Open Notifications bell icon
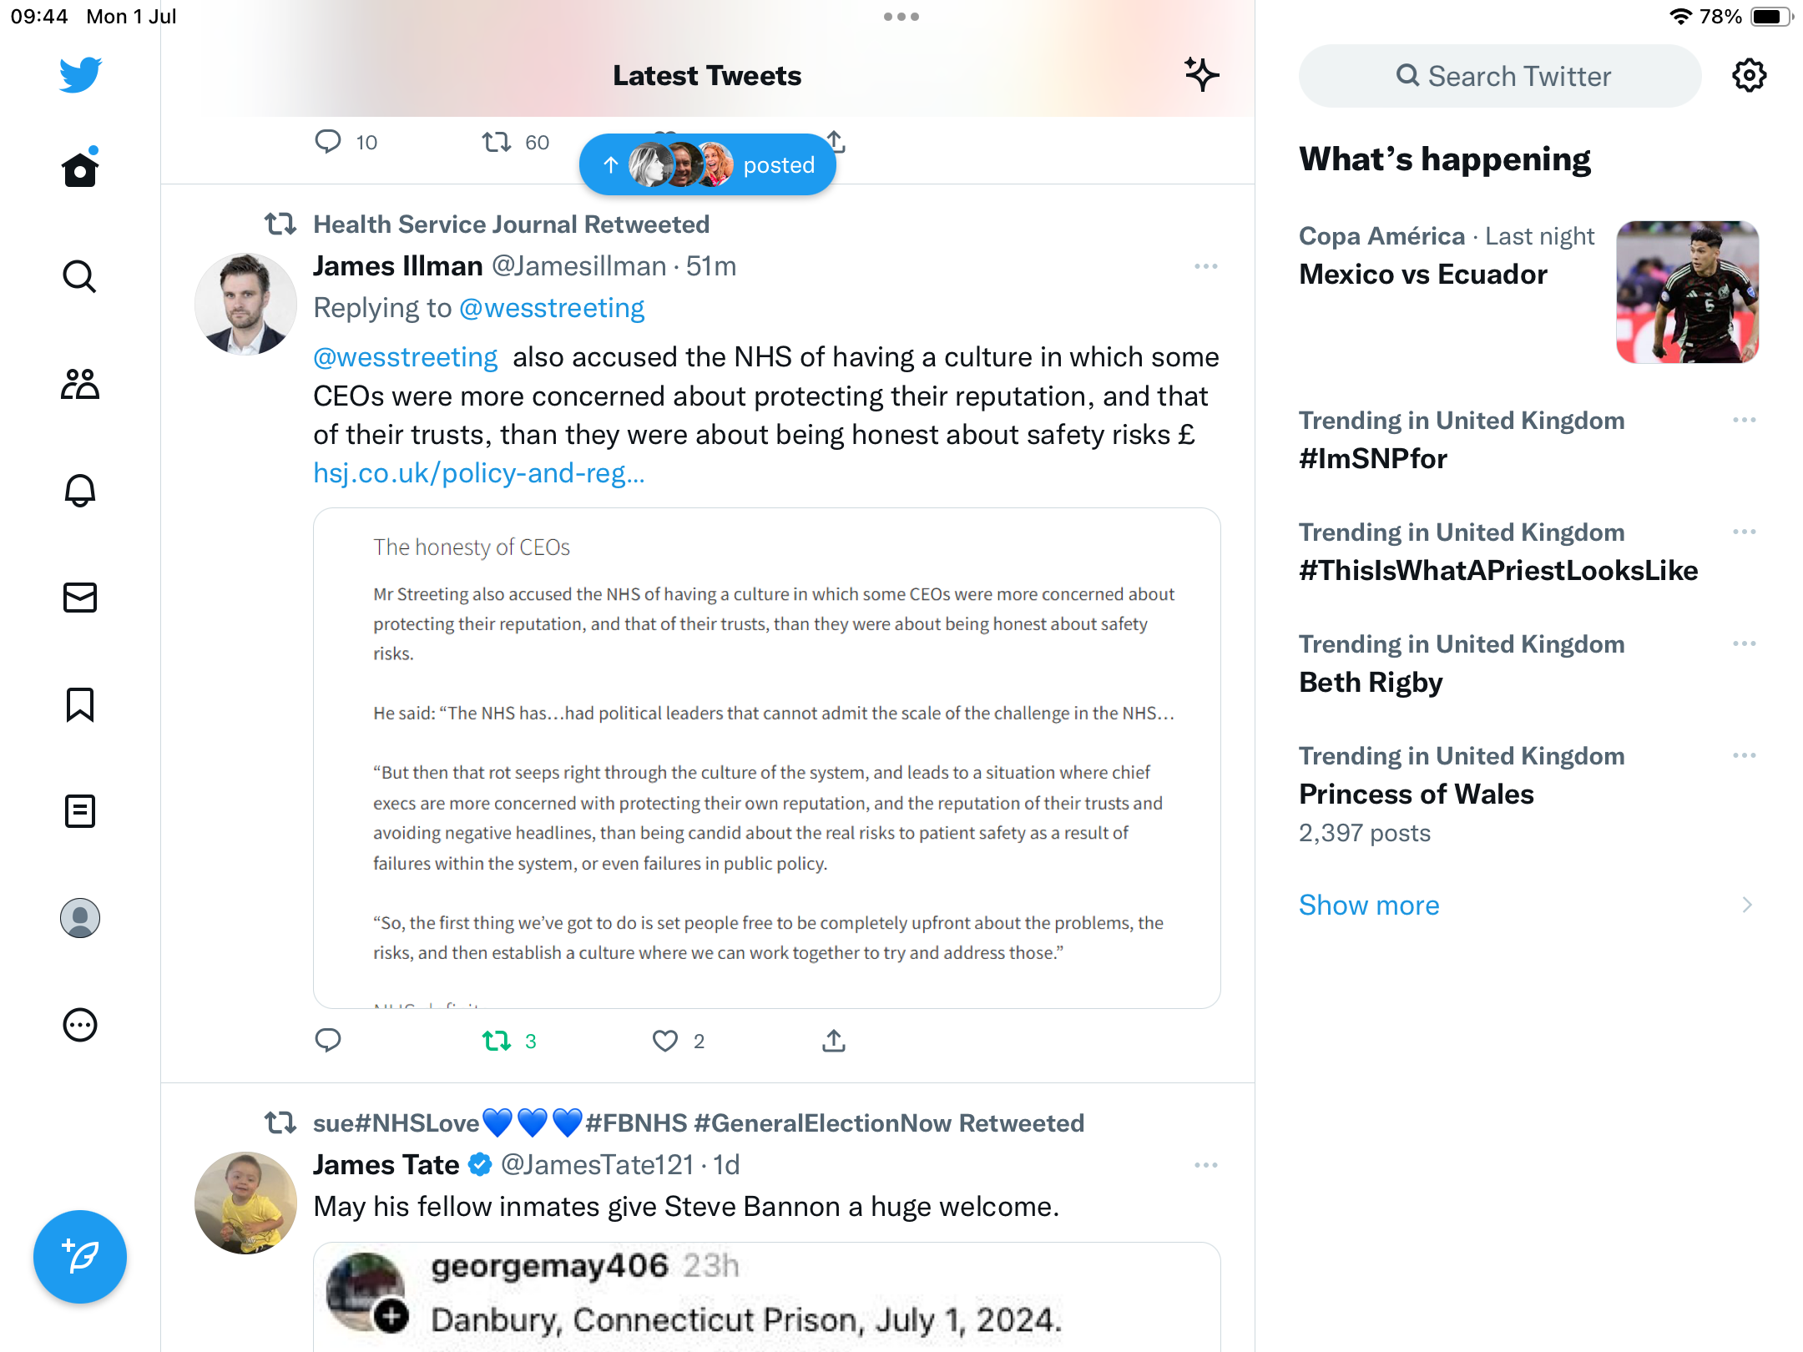 (80, 491)
